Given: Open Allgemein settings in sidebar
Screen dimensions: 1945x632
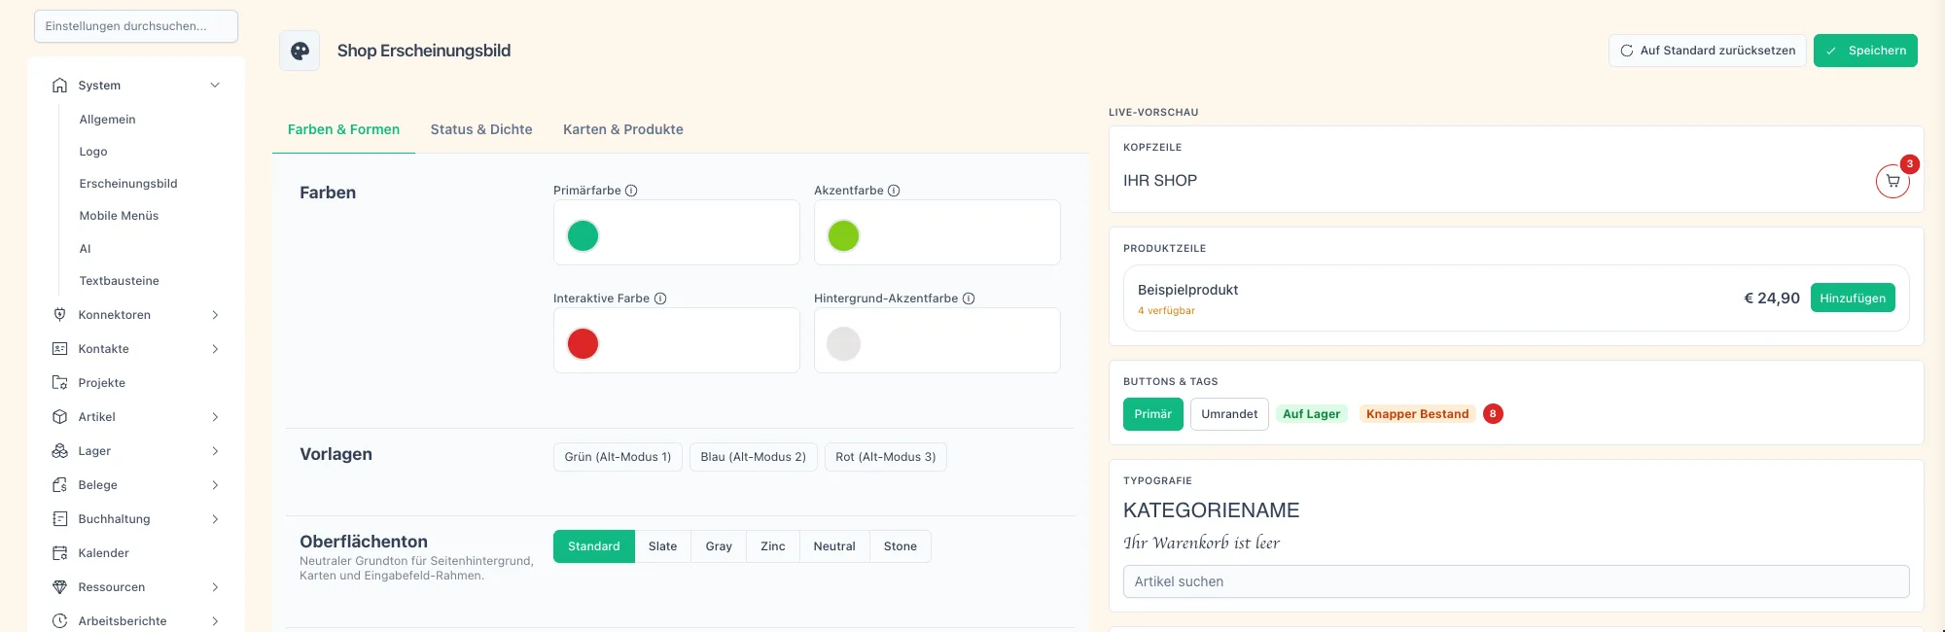Looking at the screenshot, I should coord(107,120).
